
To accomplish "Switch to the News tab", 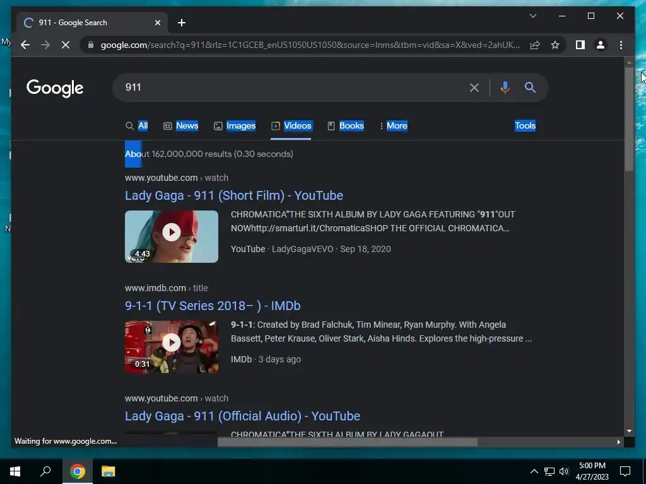I will click(181, 125).
